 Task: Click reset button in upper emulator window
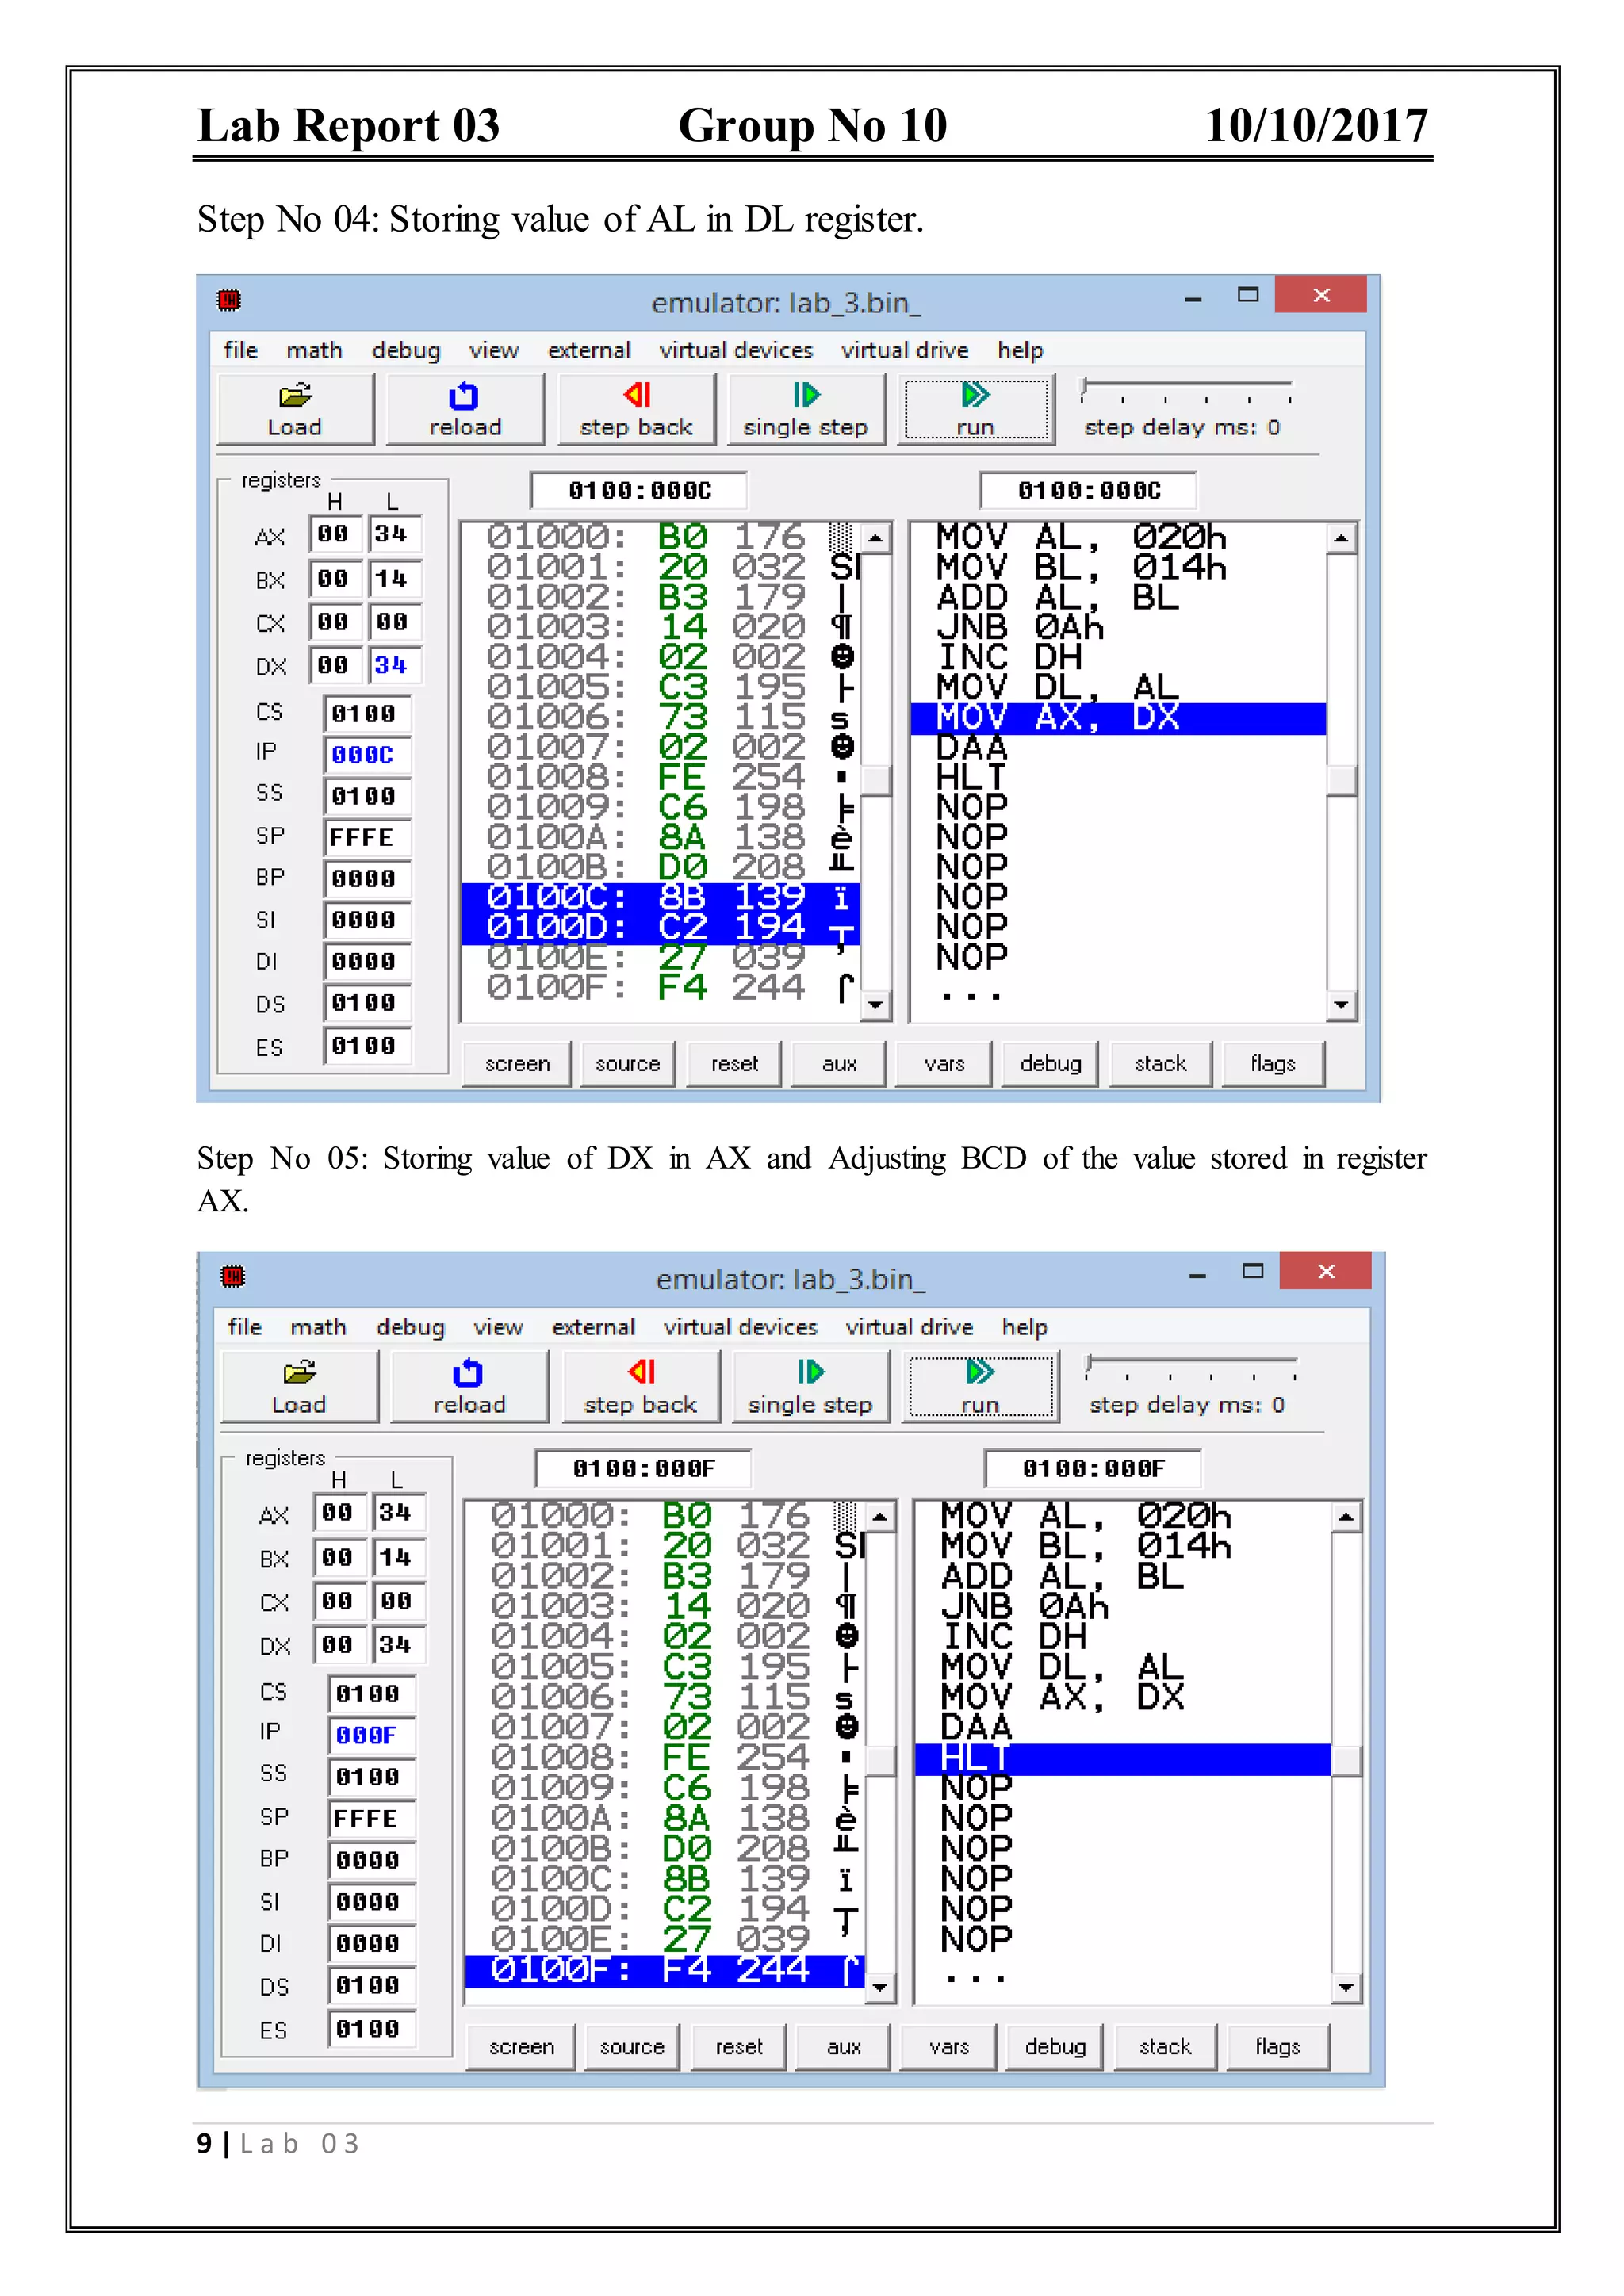point(735,1064)
